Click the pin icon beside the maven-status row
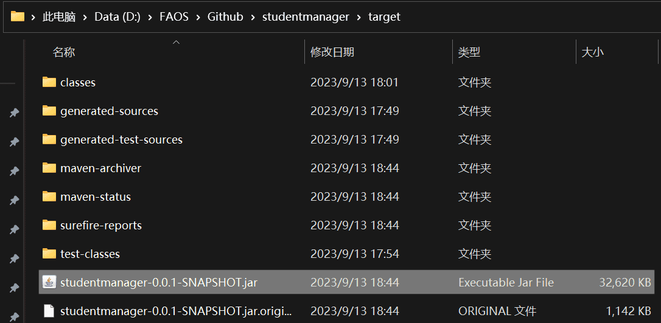 coord(15,200)
